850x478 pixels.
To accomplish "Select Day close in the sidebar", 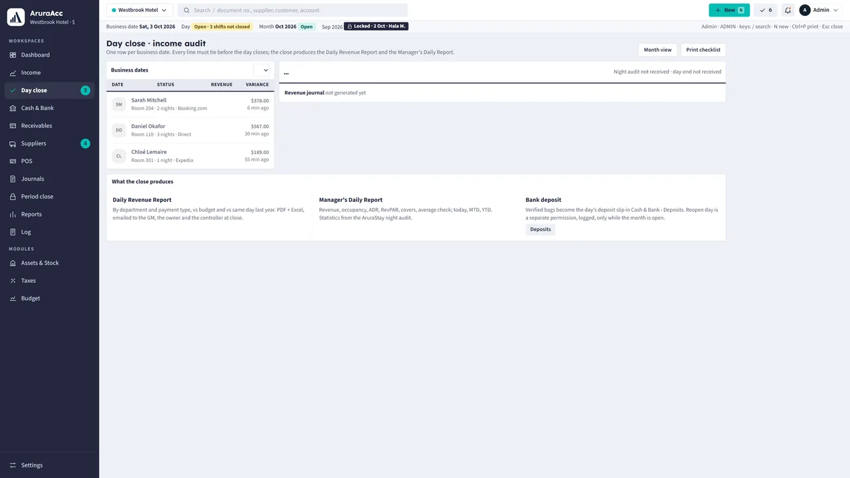I will tap(50, 90).
